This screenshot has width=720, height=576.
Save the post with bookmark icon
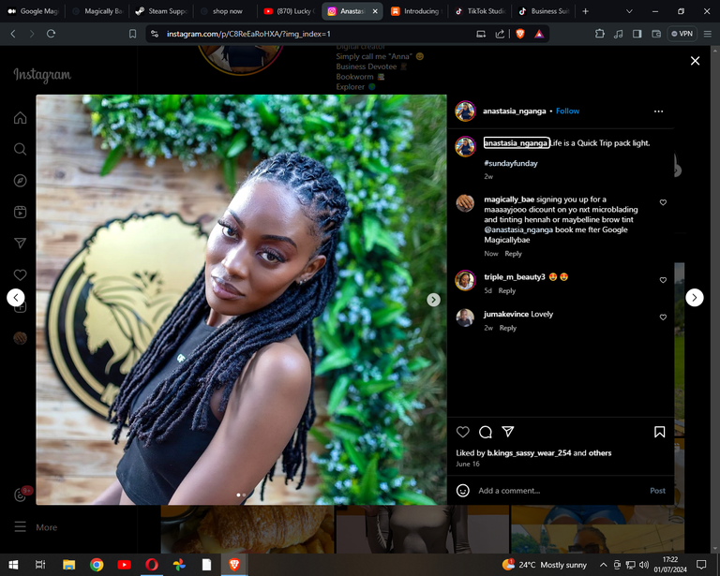point(659,432)
